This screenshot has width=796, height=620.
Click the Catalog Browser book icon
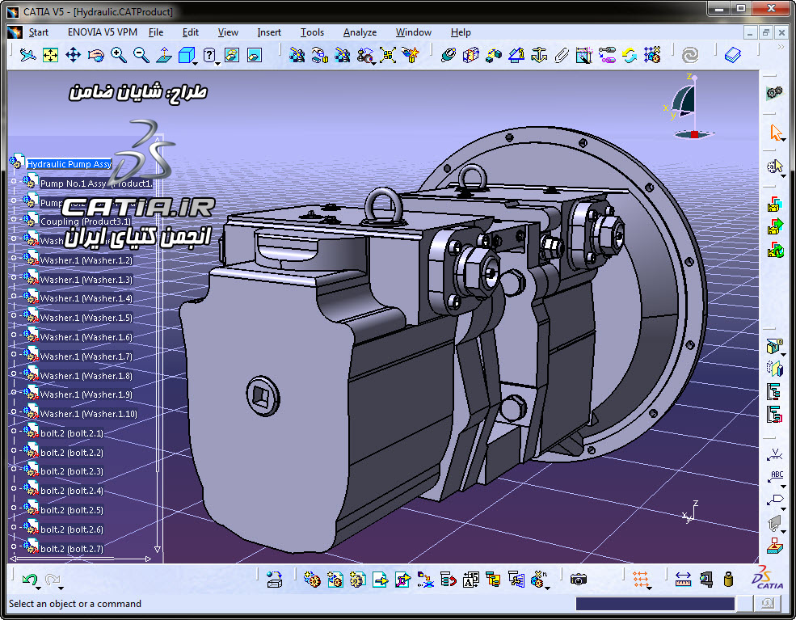click(732, 54)
